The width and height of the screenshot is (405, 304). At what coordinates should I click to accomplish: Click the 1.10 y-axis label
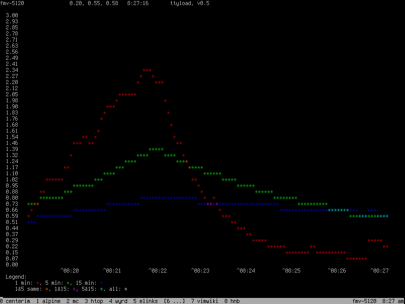(x=12, y=173)
